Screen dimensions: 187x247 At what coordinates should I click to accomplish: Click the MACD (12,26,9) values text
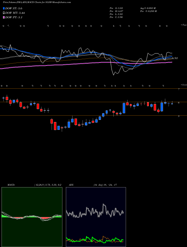(48, 185)
